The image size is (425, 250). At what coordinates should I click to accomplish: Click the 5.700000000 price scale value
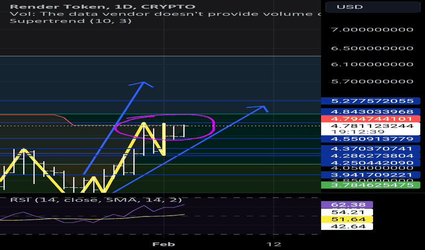pos(372,81)
